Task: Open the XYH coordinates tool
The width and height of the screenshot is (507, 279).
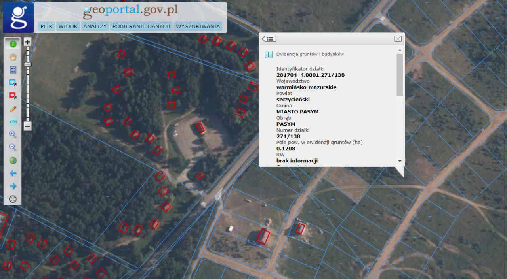Action: pos(13,122)
